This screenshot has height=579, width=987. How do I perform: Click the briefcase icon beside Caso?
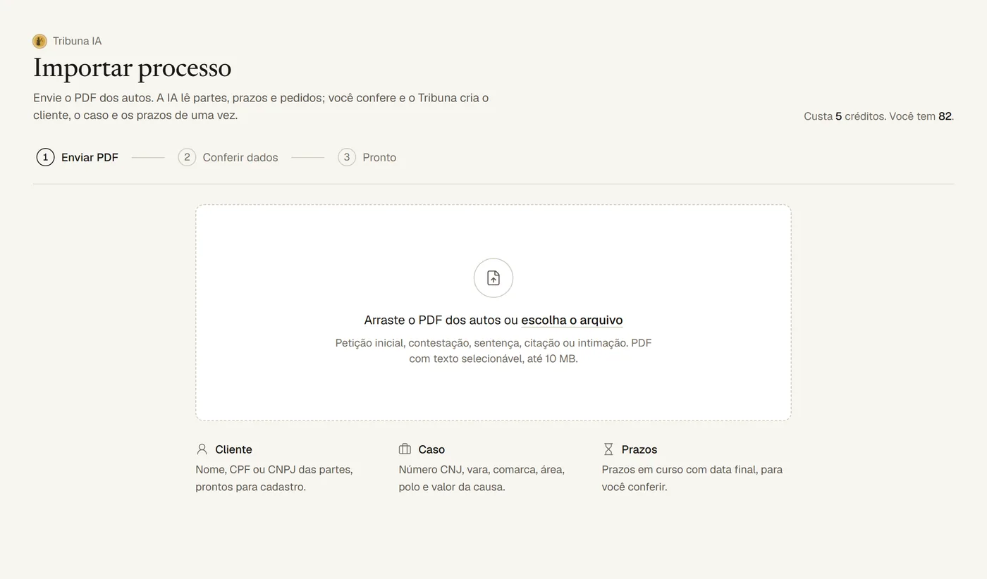point(405,449)
